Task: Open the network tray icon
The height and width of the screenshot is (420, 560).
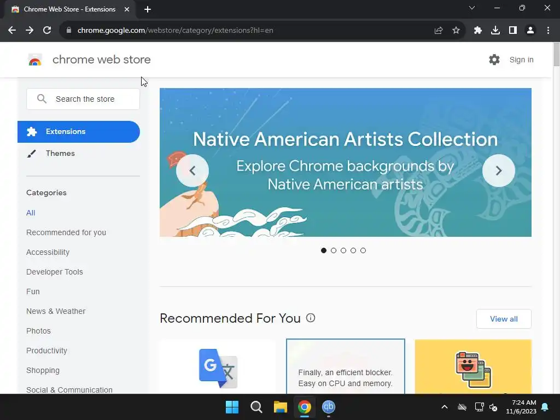Action: (x=479, y=407)
